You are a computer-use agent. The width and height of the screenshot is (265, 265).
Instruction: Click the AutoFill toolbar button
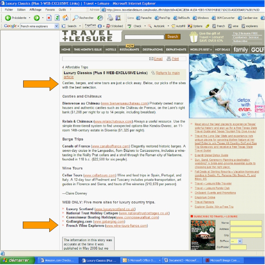click(x=178, y=26)
